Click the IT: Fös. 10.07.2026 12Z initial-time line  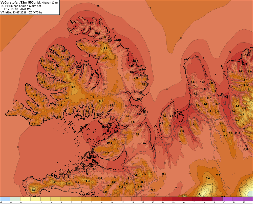point(16,9)
